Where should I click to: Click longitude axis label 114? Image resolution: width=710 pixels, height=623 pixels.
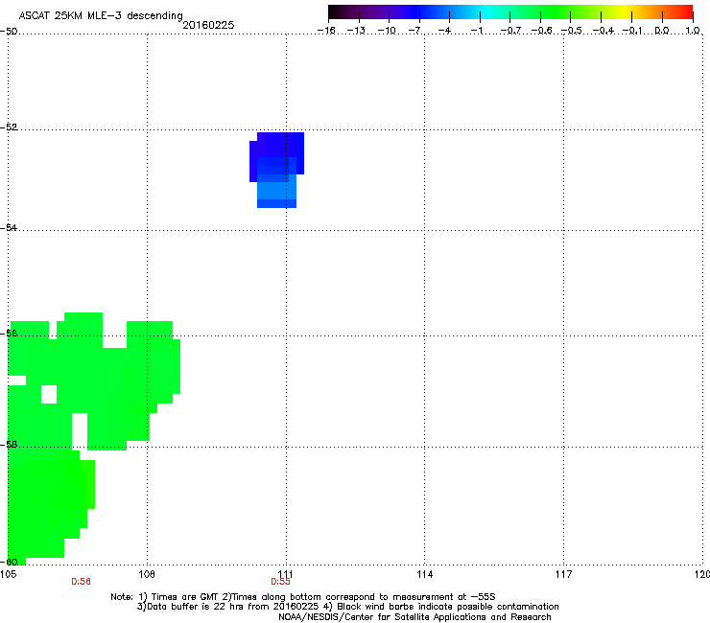[424, 574]
